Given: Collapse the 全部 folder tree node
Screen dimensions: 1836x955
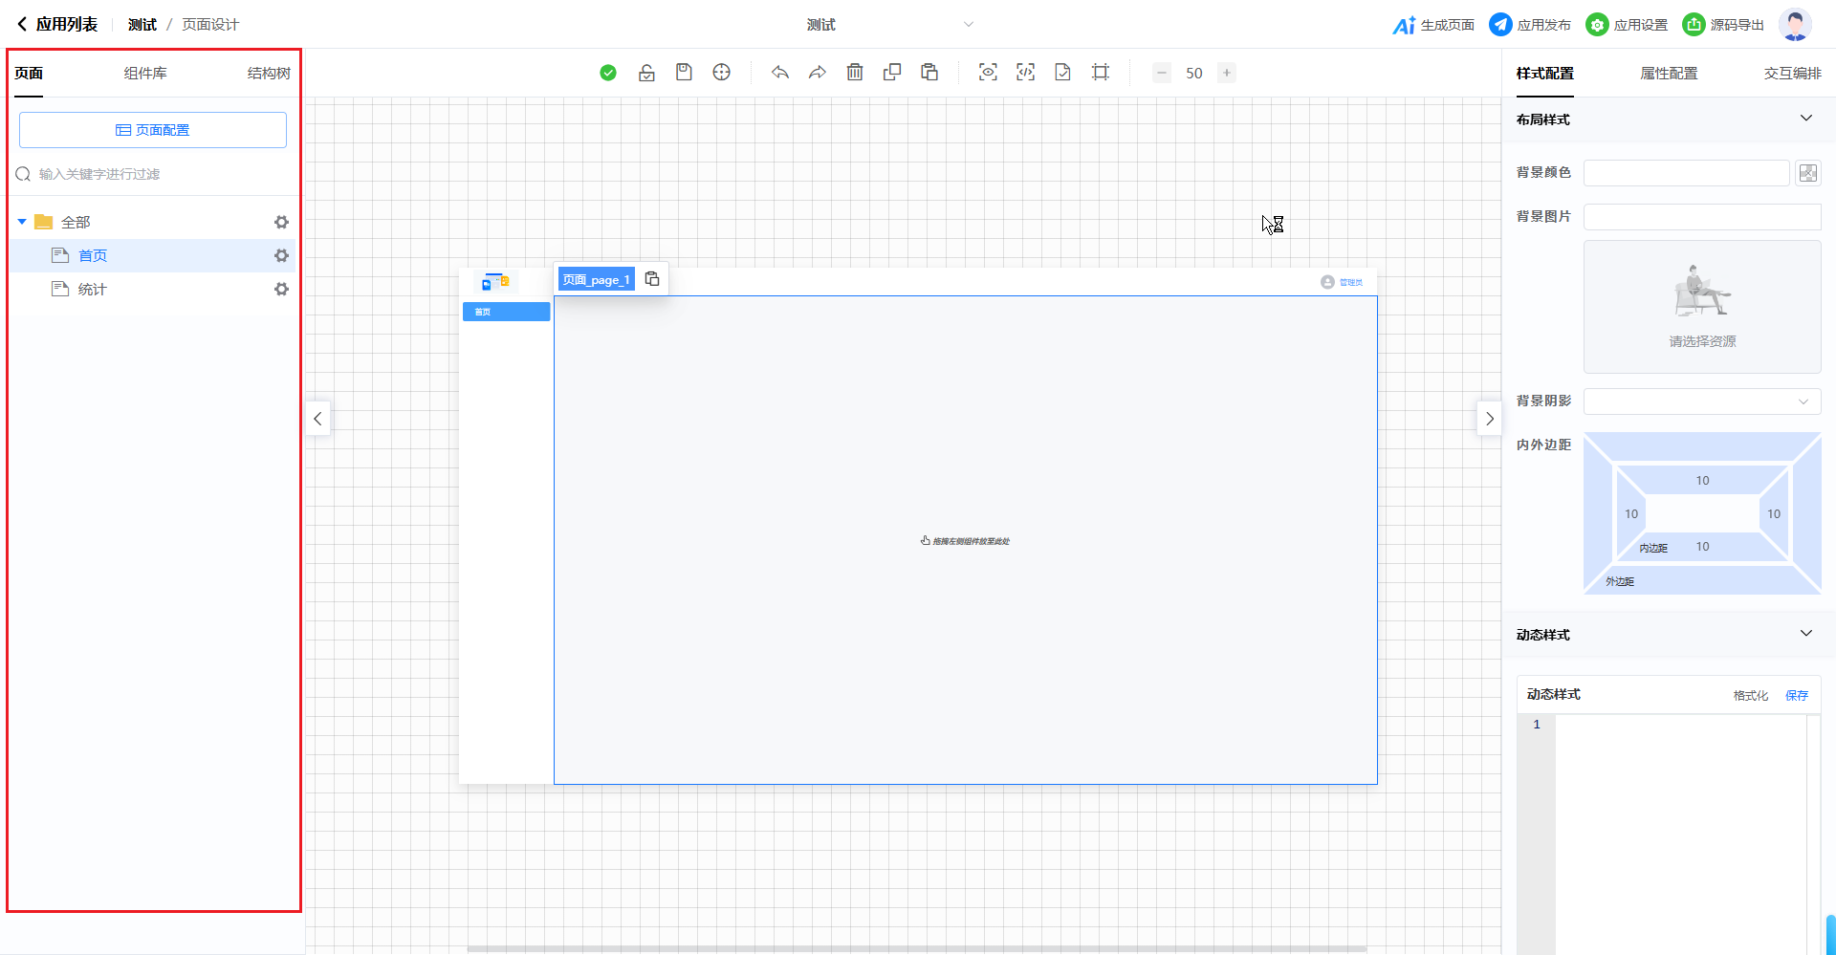Looking at the screenshot, I should 22,222.
